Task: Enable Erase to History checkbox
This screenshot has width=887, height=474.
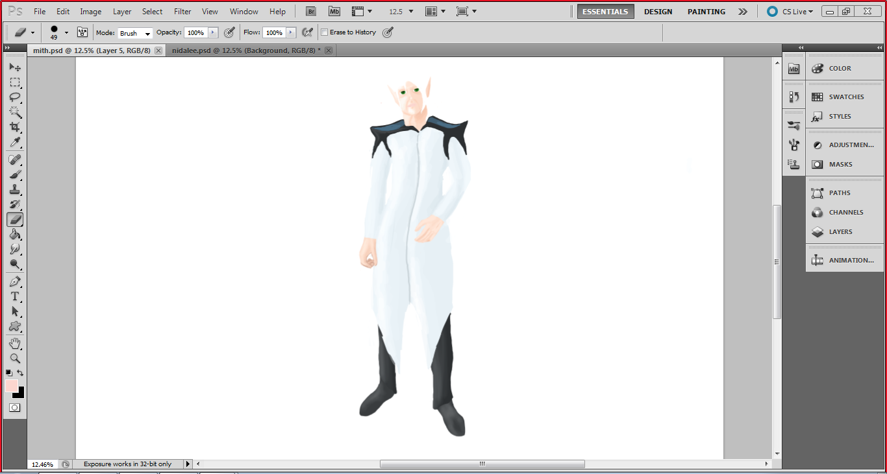Action: [x=325, y=32]
